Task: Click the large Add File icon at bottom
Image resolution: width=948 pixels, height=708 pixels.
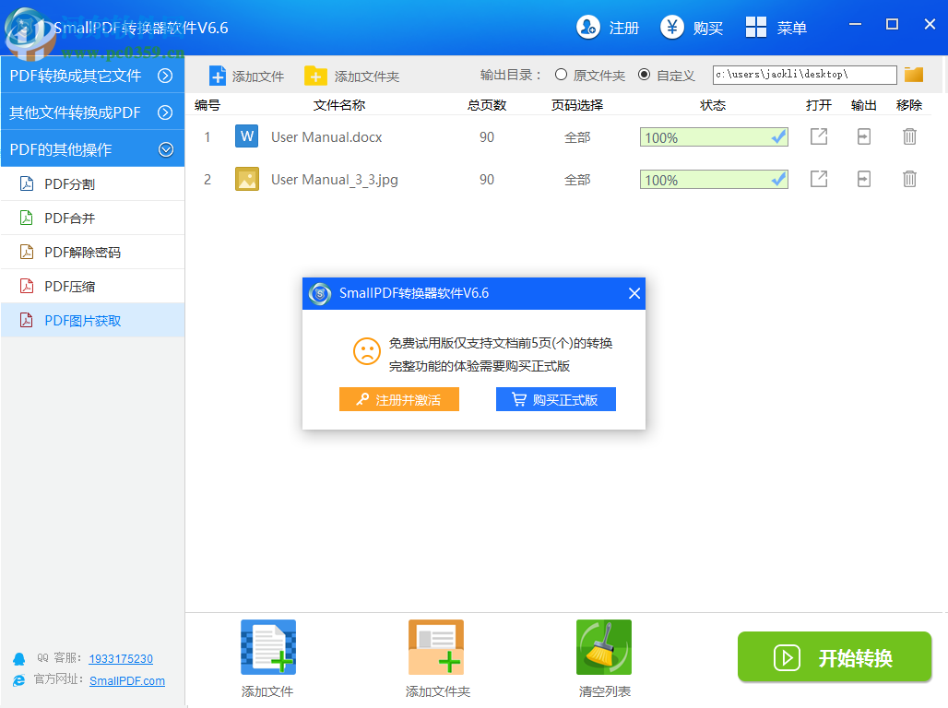Action: tap(268, 647)
